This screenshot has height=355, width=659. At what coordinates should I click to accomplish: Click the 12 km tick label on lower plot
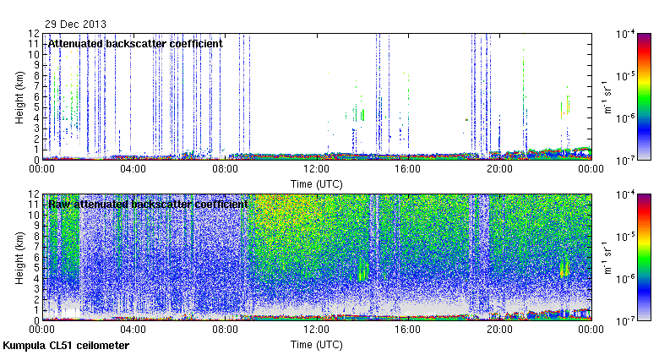35,194
